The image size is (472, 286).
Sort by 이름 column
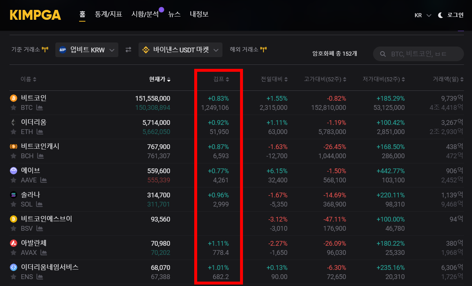[28, 79]
